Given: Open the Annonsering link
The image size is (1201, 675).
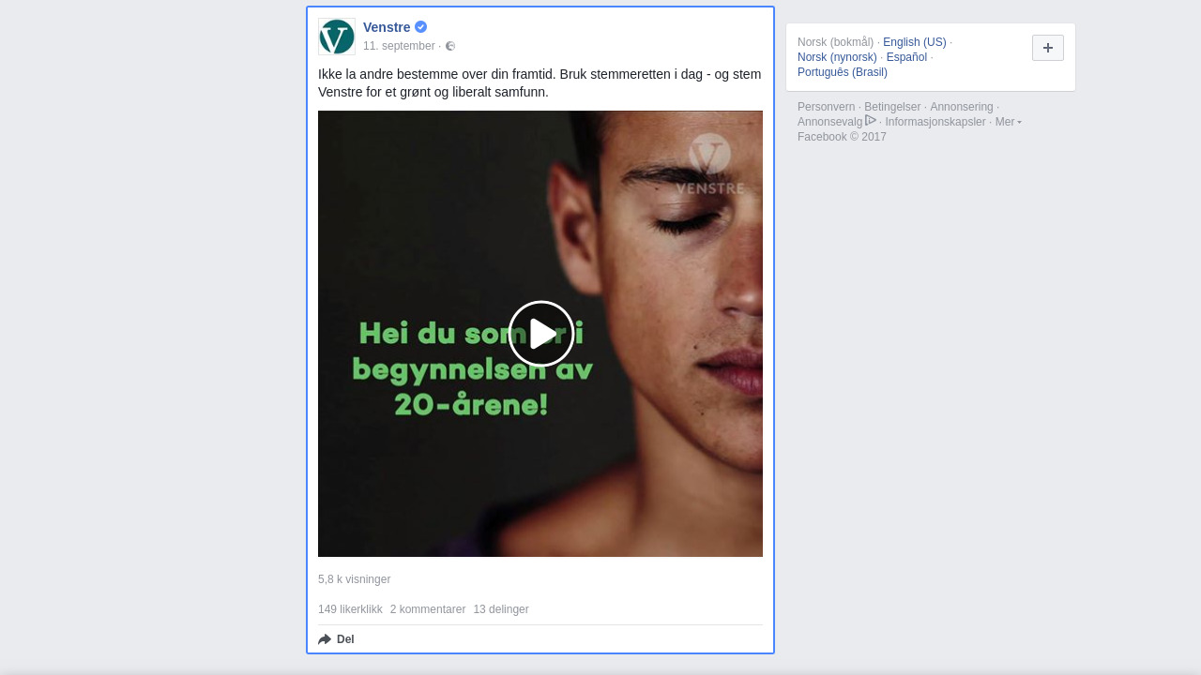Looking at the screenshot, I should (x=962, y=107).
